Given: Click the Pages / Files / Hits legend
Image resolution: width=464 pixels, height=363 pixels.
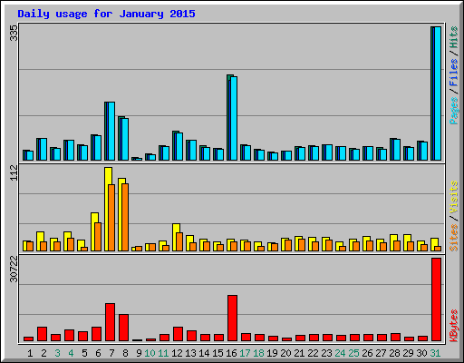Looking at the screenshot, I should 453,75.
